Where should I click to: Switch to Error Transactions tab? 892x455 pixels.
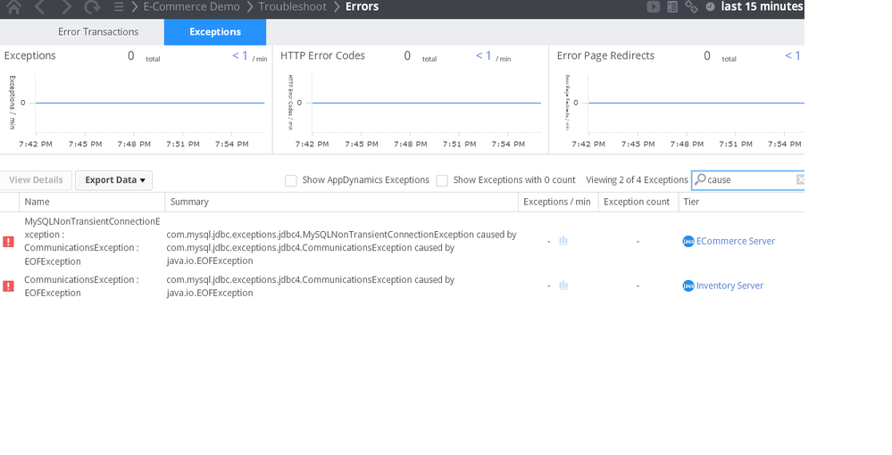[98, 32]
